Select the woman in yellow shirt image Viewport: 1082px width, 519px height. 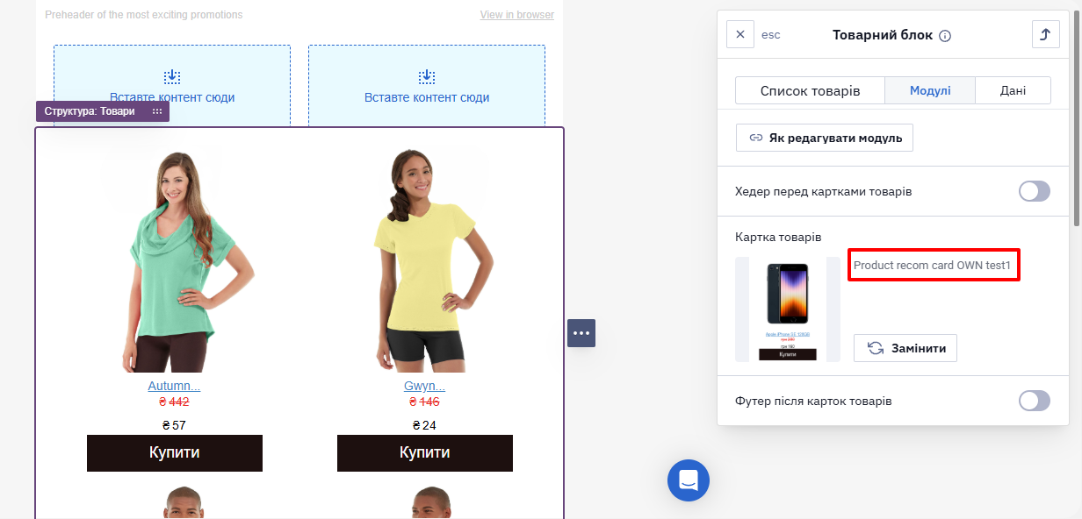pyautogui.click(x=425, y=259)
